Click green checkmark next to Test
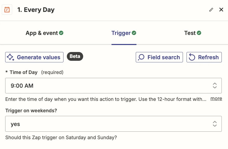Screen dimensions: 228x149 (199, 33)
